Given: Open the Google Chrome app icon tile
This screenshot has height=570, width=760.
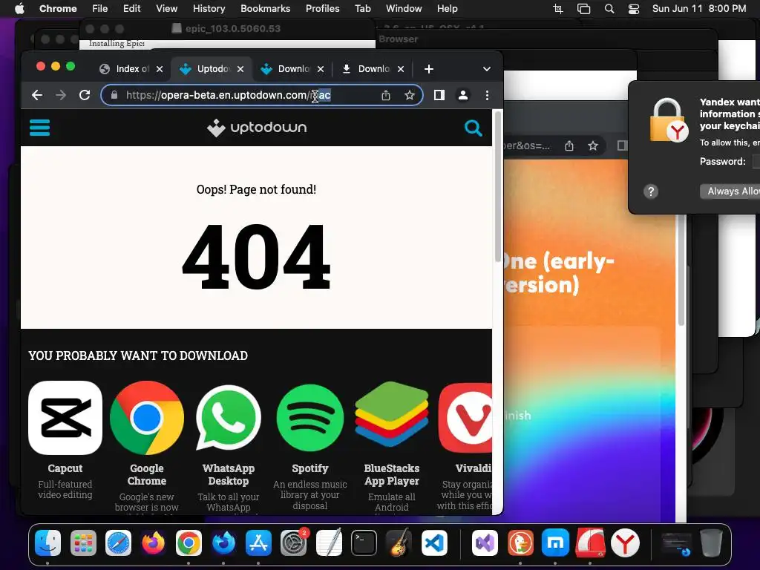Looking at the screenshot, I should point(147,418).
